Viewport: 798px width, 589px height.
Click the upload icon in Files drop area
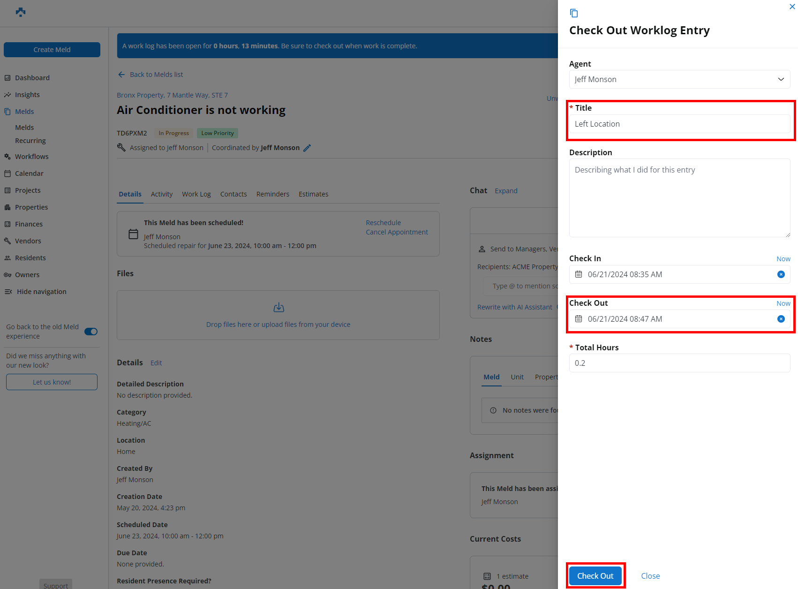coord(279,308)
